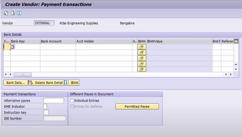This screenshot has height=137, width=242.
Task: Click Permitted Payee button
Action: pos(137,106)
